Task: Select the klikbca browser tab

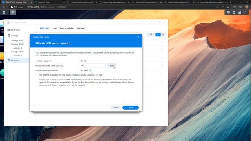Action: point(211,2)
